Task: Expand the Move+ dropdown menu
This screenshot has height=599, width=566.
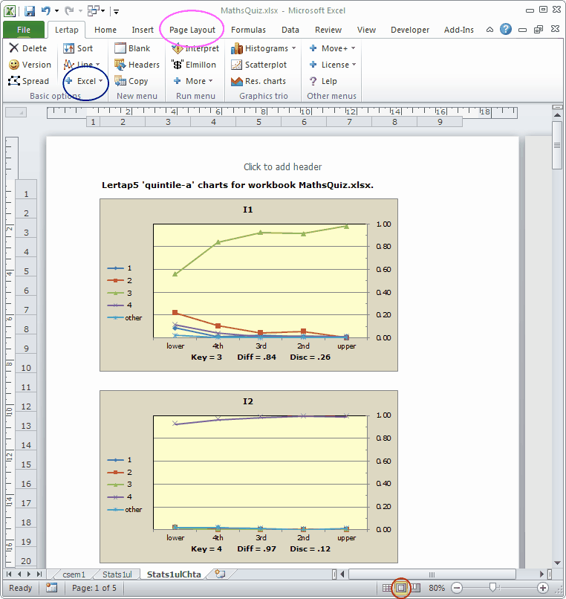Action: click(333, 48)
